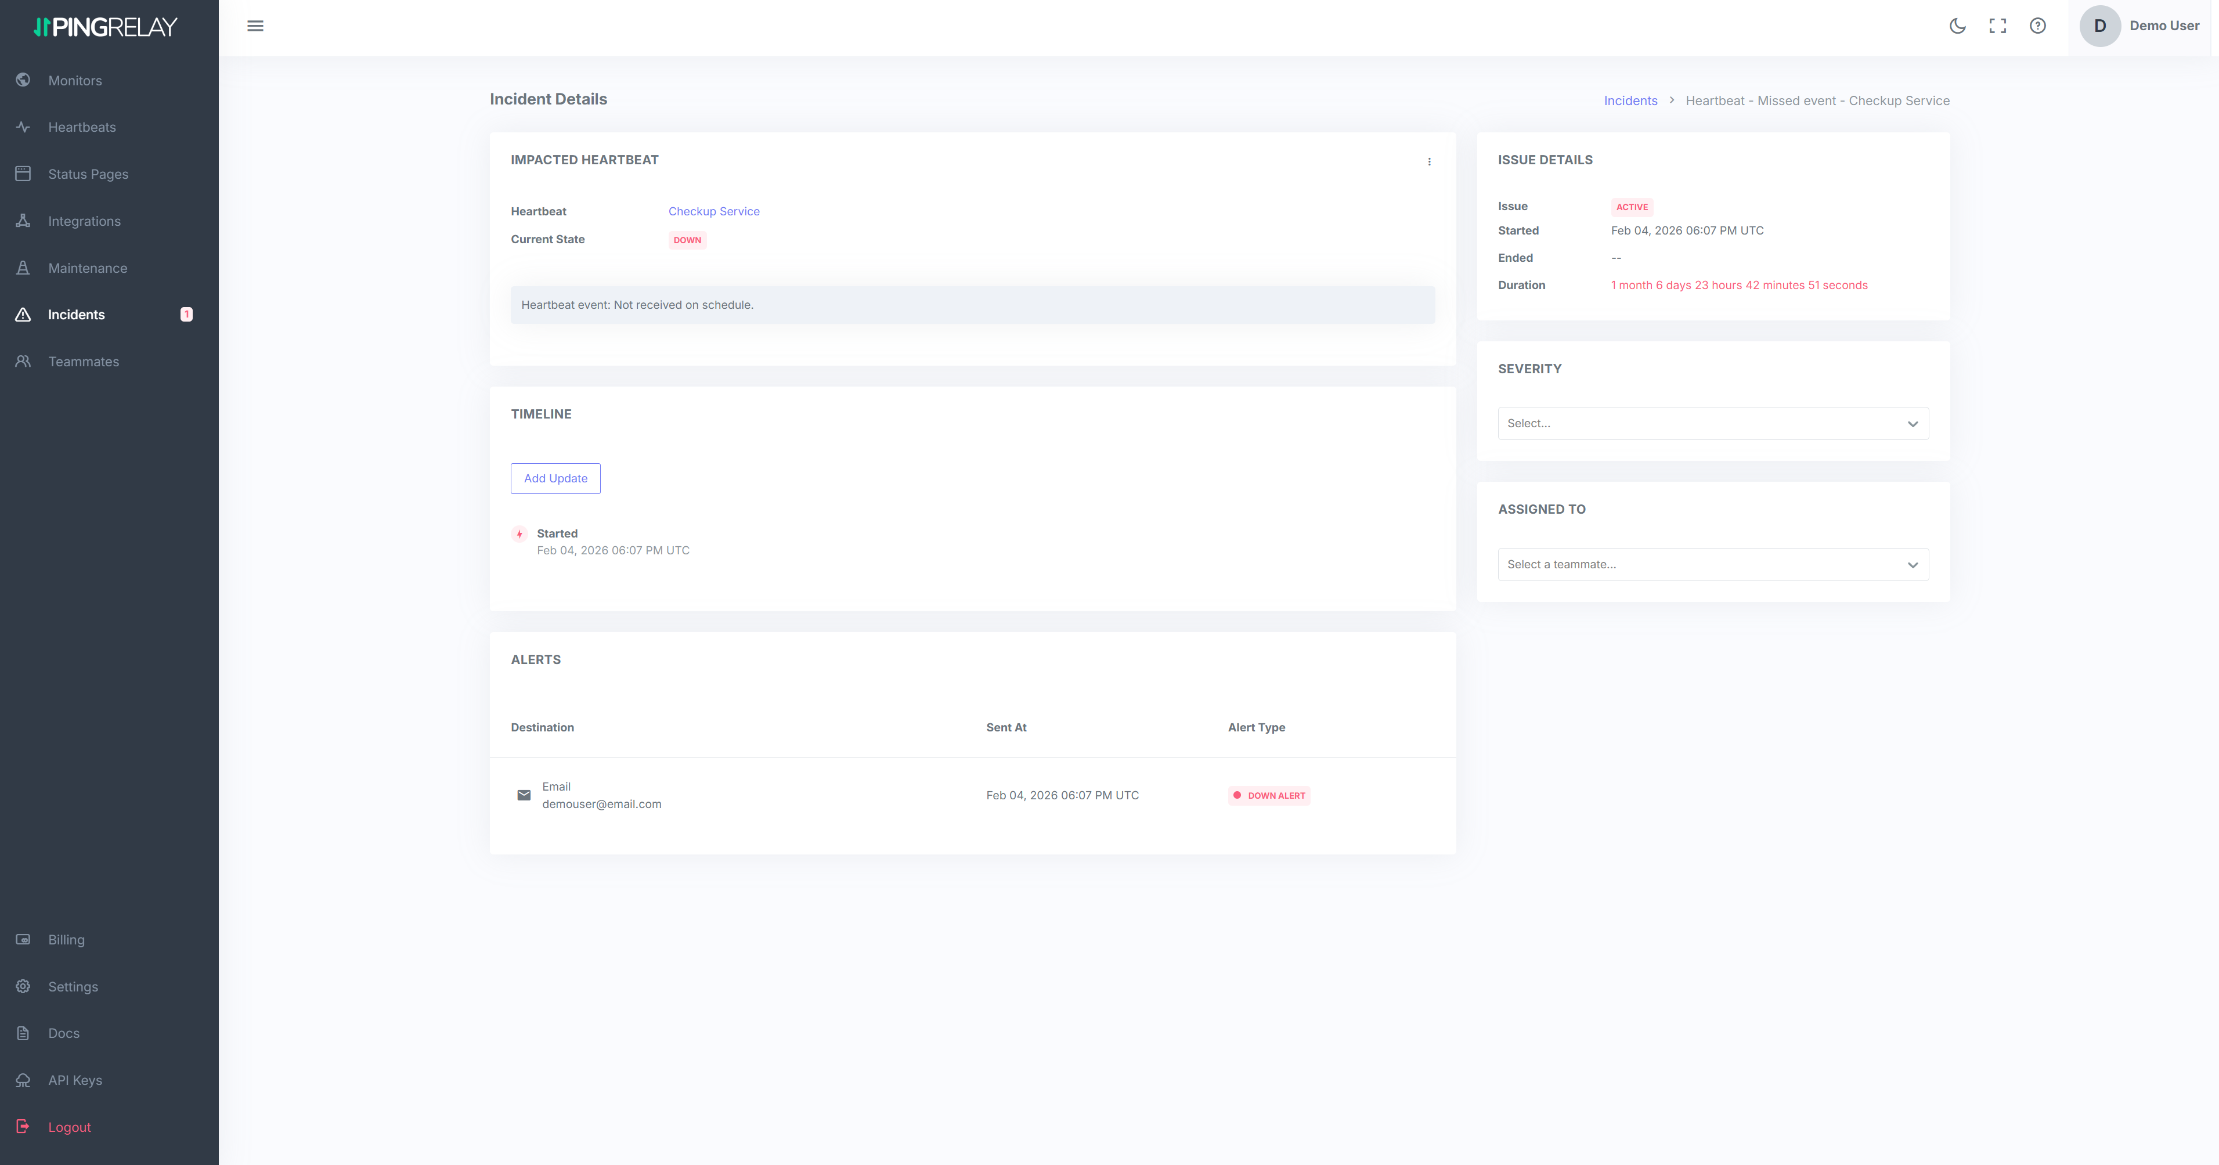2219x1165 pixels.
Task: Enter fullscreen mode via header icon
Action: click(1998, 26)
